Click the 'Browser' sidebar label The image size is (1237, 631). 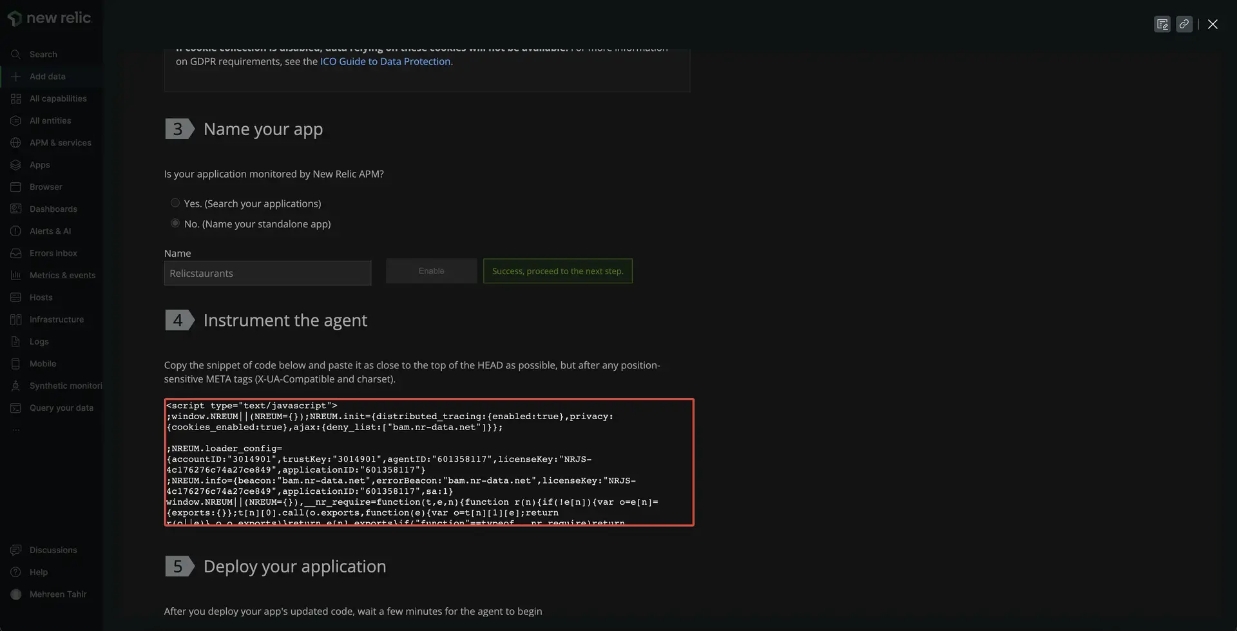tap(46, 187)
